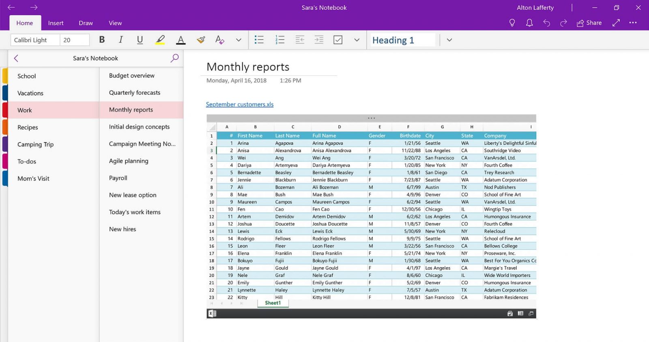Select the Recipes section
The image size is (649, 342).
[x=54, y=127]
